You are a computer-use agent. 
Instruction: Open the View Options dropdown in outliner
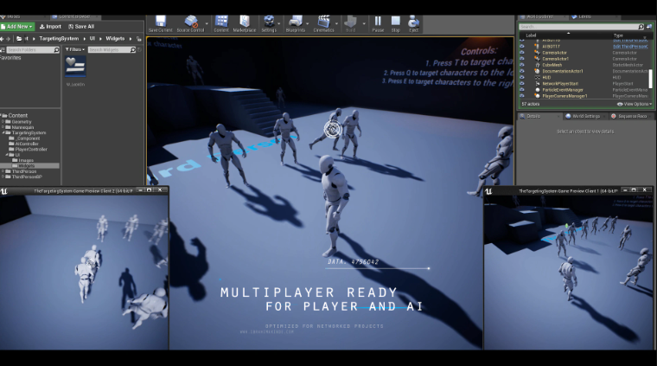(635, 104)
